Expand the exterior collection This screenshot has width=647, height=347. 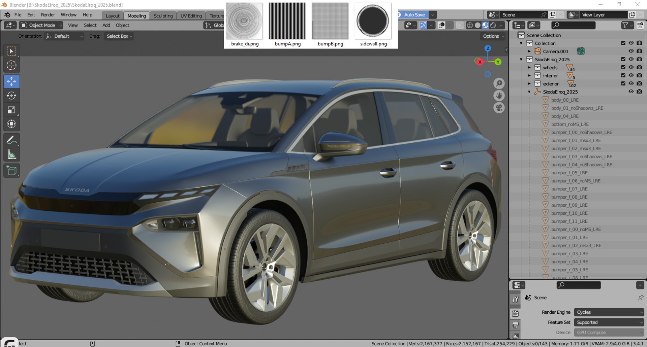[529, 84]
